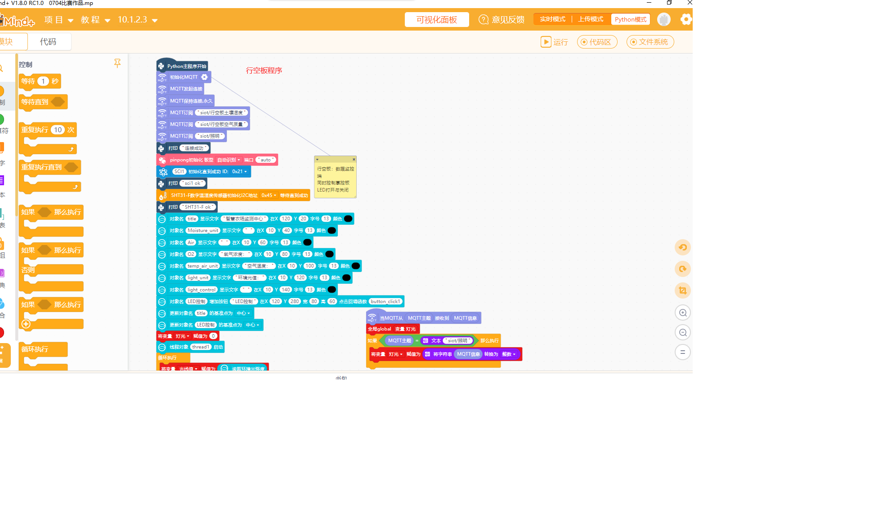Select the red 行空板程序 comment text
Screen dimensions: 887x509
pos(264,71)
